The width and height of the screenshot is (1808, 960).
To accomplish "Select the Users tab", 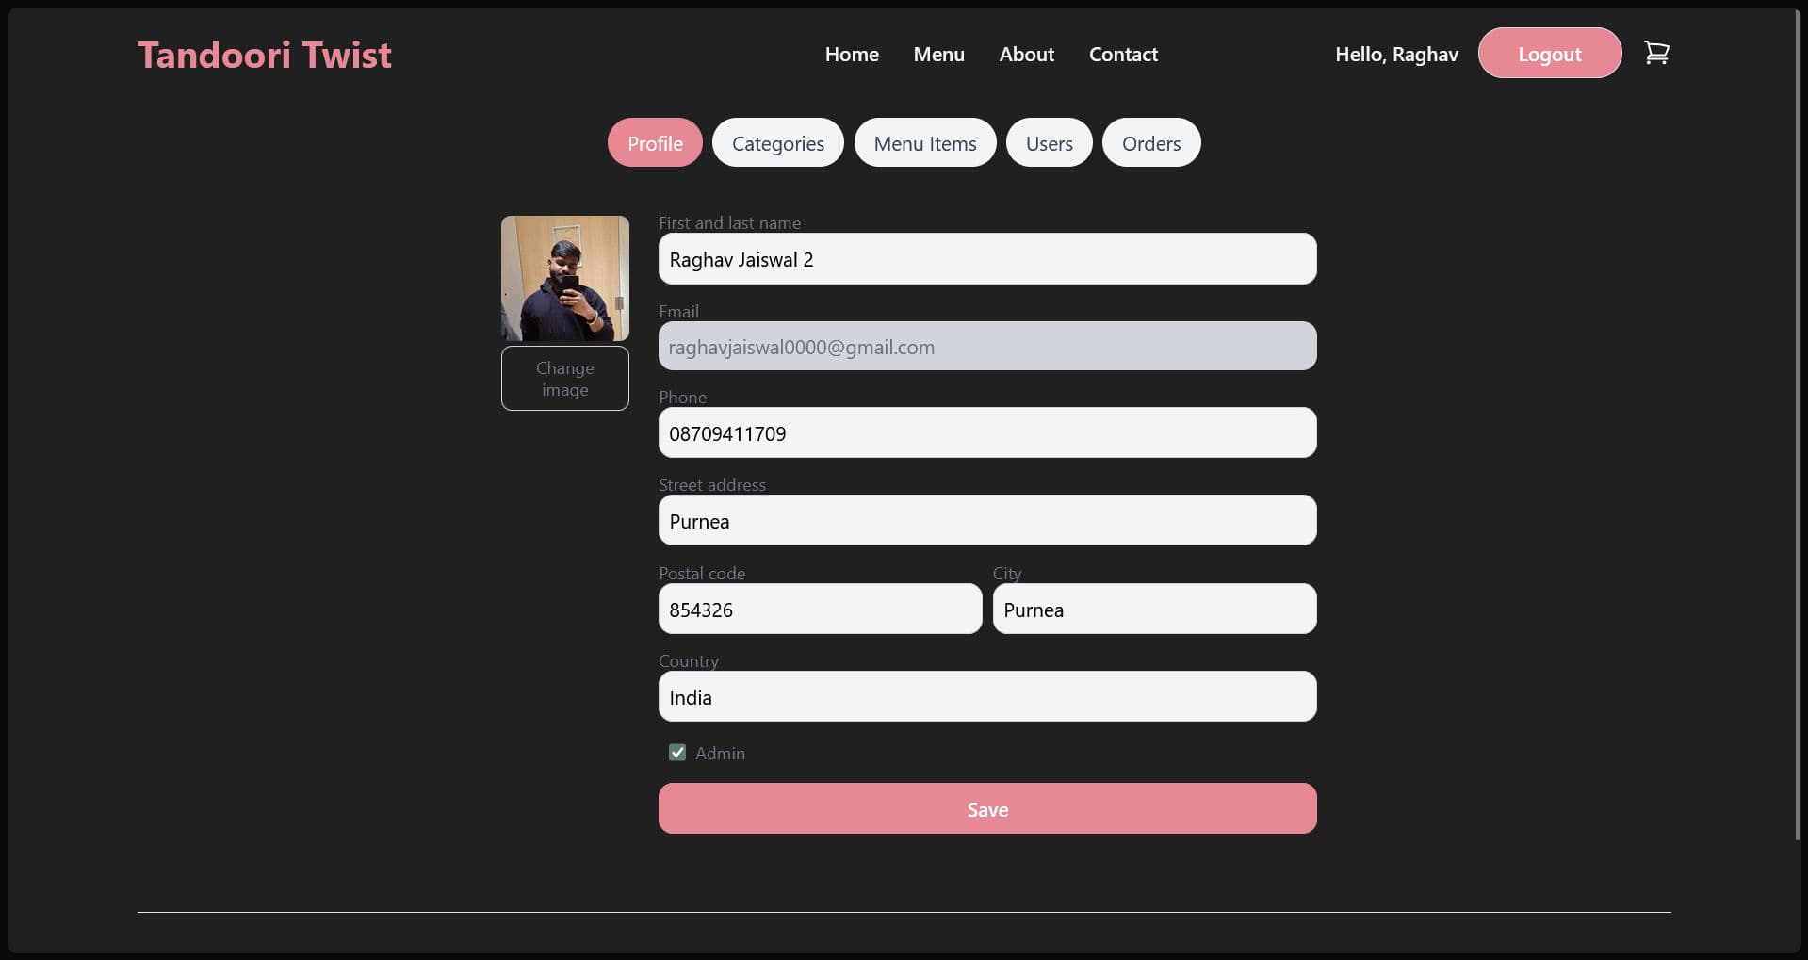I will coord(1049,142).
